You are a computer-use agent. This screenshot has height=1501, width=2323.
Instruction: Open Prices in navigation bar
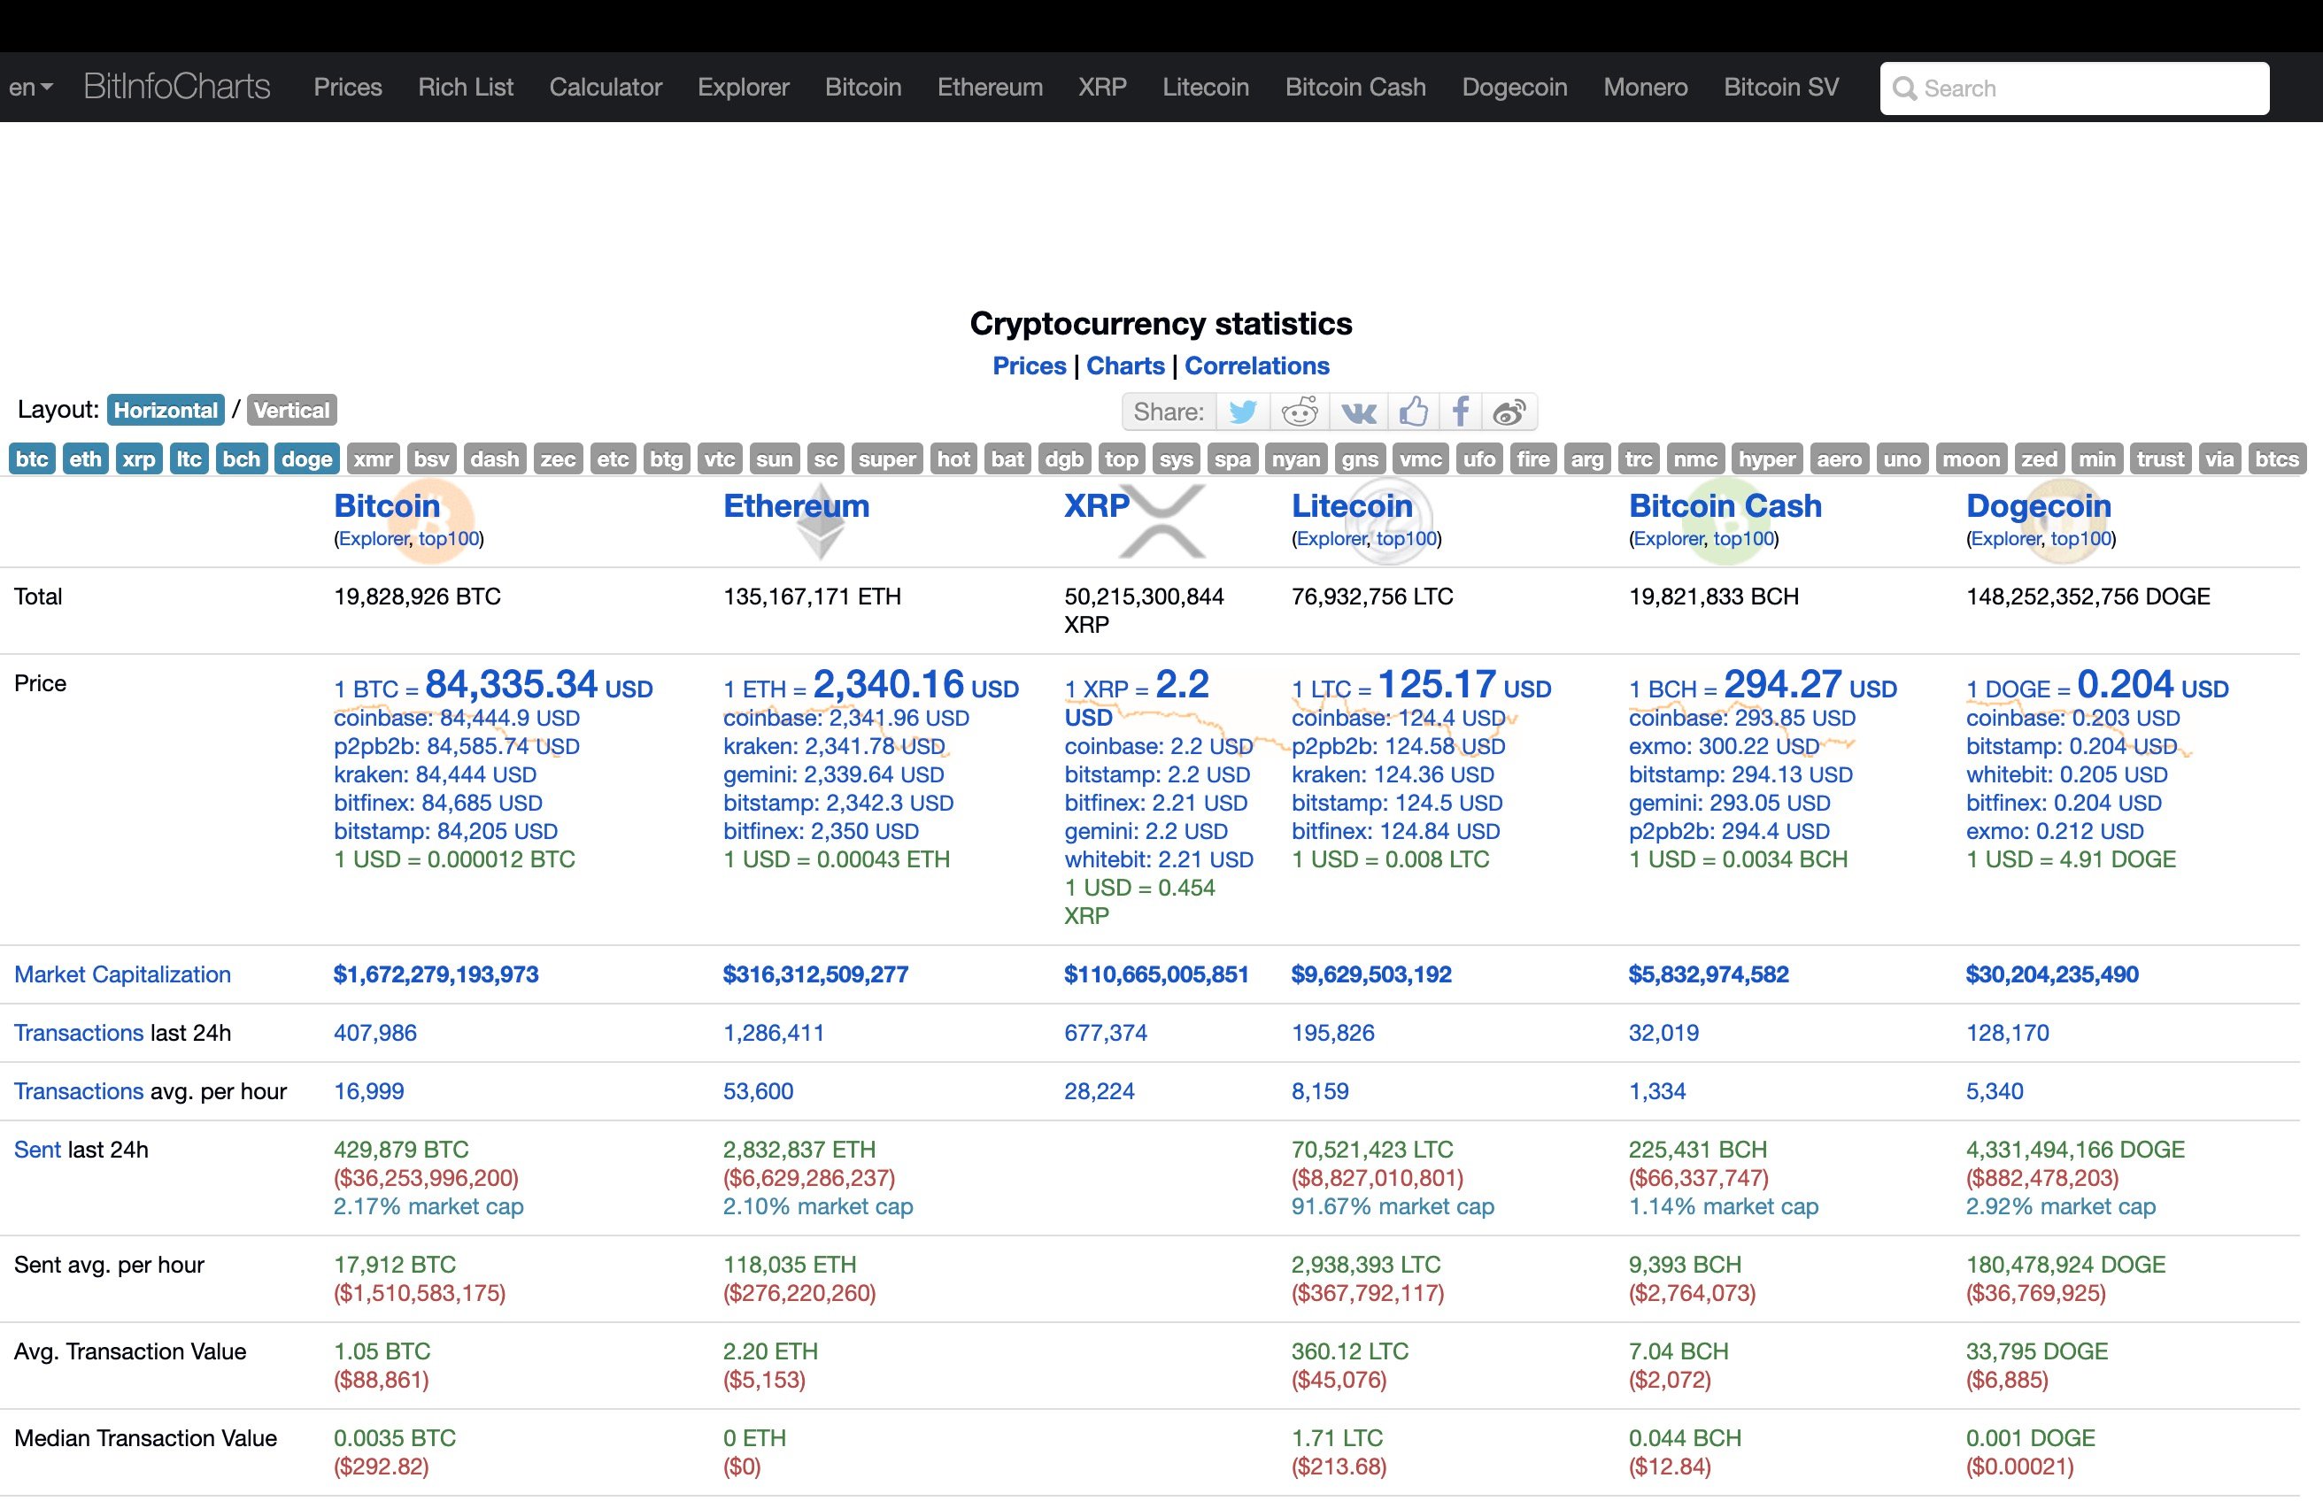click(348, 88)
